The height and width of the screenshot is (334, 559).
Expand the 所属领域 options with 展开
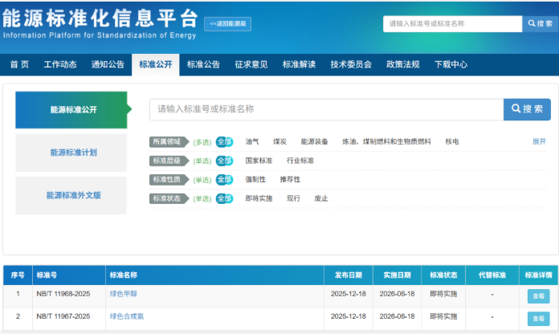coord(539,141)
